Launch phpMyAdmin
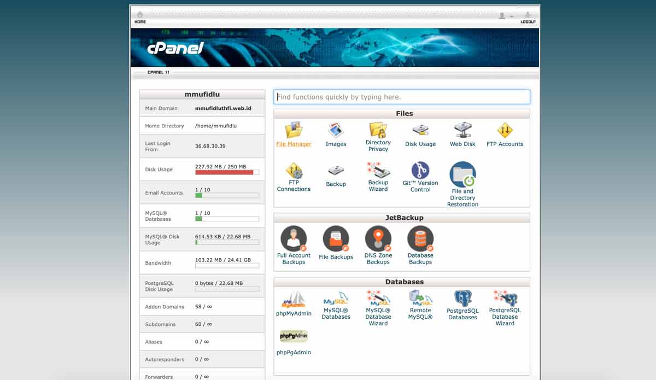The width and height of the screenshot is (656, 380). coord(294,298)
